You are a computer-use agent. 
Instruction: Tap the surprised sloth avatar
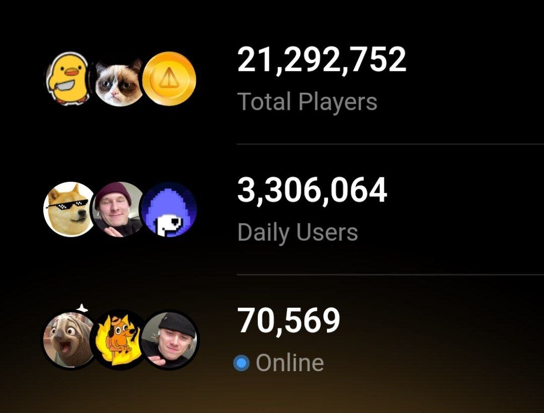[69, 339]
